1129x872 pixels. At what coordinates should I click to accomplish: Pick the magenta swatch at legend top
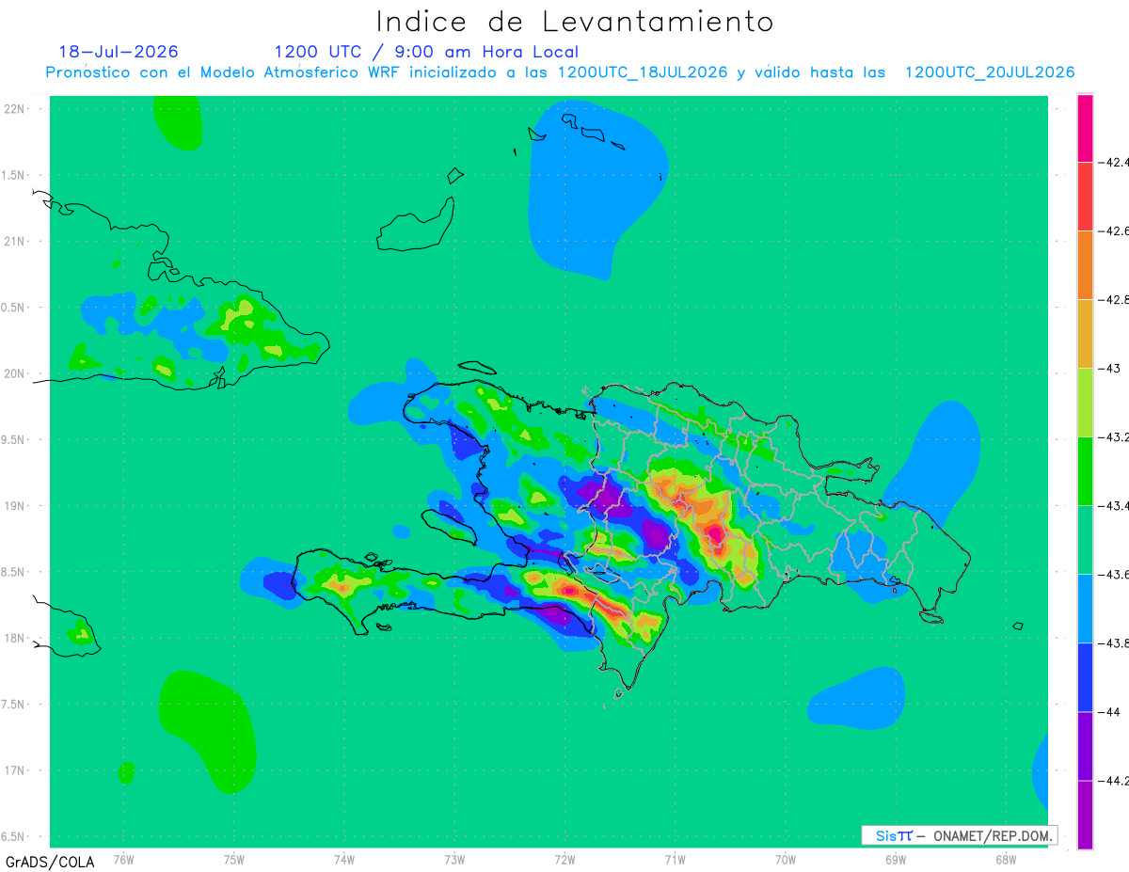pyautogui.click(x=1085, y=128)
